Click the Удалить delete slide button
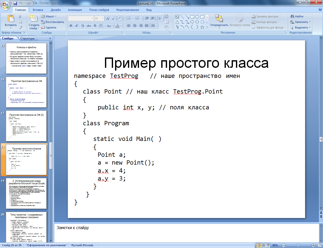This screenshot has width=323, height=248. pos(49,27)
